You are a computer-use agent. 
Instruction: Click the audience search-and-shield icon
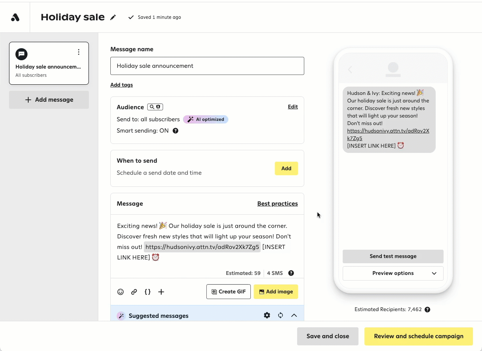point(155,107)
